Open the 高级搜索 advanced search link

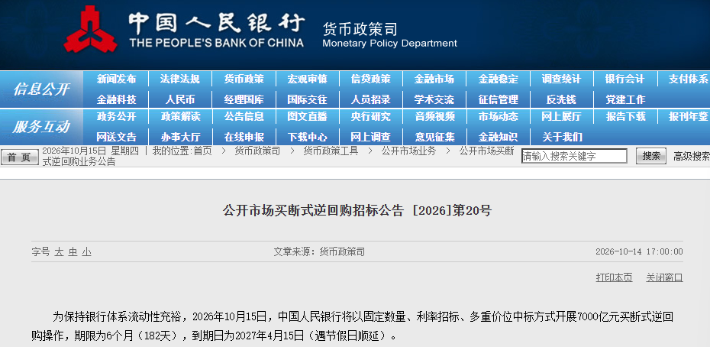pos(692,157)
